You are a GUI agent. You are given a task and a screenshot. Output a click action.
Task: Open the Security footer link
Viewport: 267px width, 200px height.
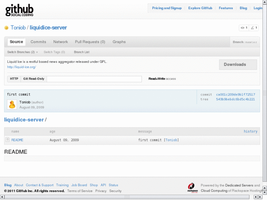click(x=115, y=191)
